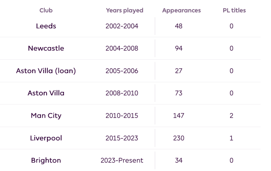Click Man City's PL titles value 2

231,116
